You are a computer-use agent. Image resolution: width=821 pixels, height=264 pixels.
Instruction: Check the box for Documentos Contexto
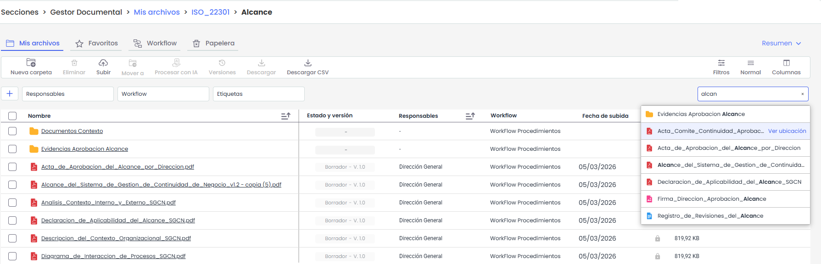click(x=12, y=131)
